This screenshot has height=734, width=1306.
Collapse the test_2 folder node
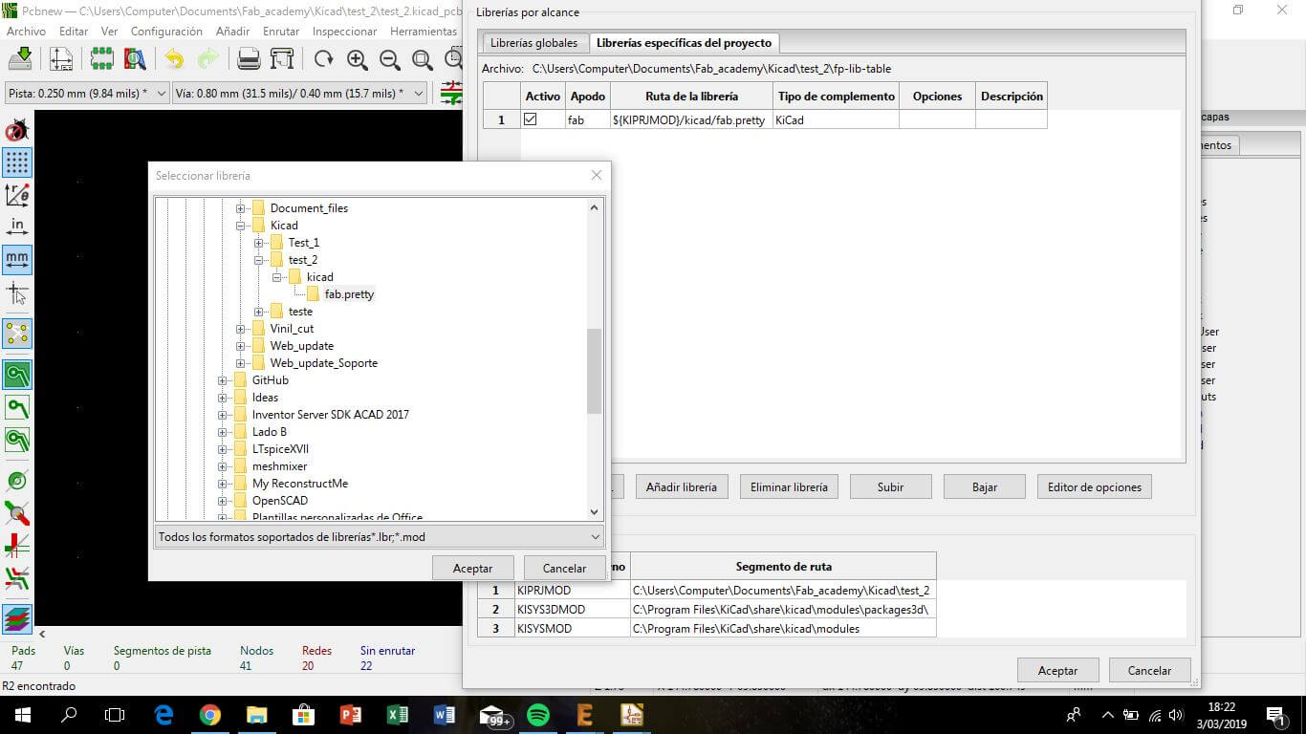tap(258, 260)
